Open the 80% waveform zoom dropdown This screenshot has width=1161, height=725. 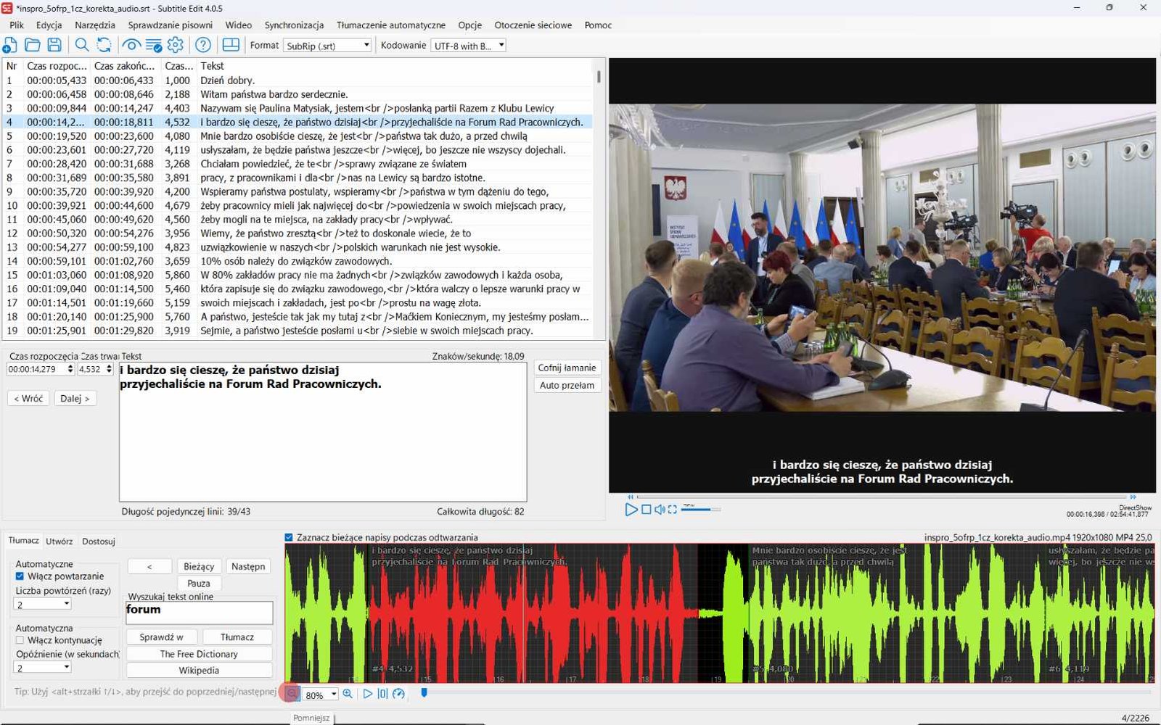[320, 695]
